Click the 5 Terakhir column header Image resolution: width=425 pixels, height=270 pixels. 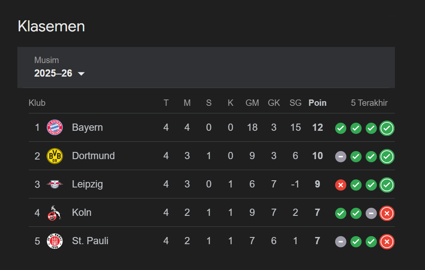[x=369, y=103]
